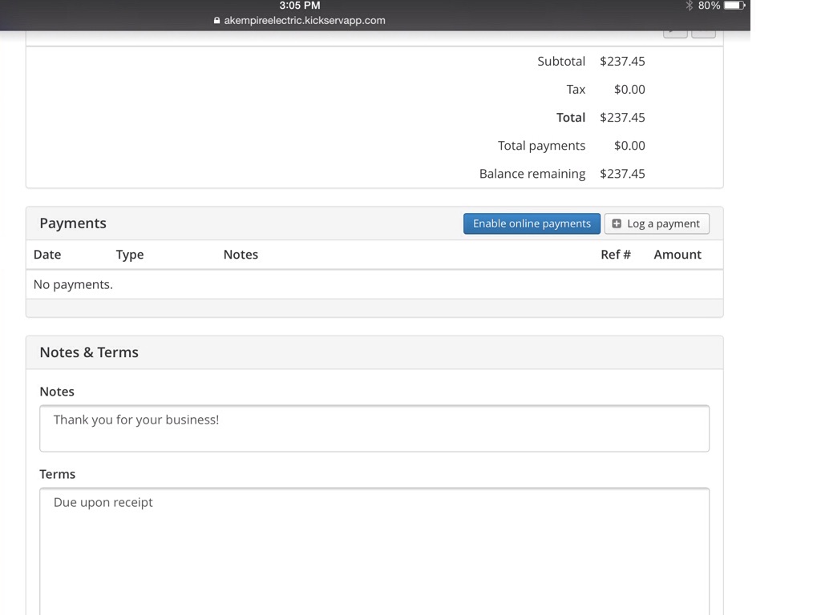This screenshot has height=615, width=821.
Task: Click the Ref # column header
Action: coord(615,255)
